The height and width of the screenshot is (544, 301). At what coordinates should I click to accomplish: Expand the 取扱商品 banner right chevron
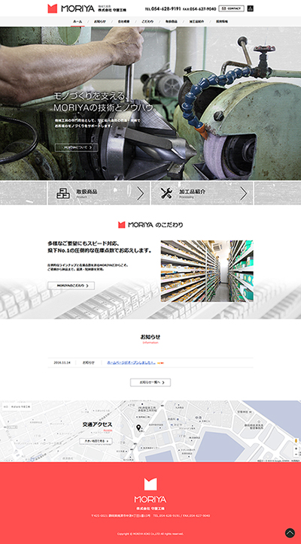[x=141, y=194]
